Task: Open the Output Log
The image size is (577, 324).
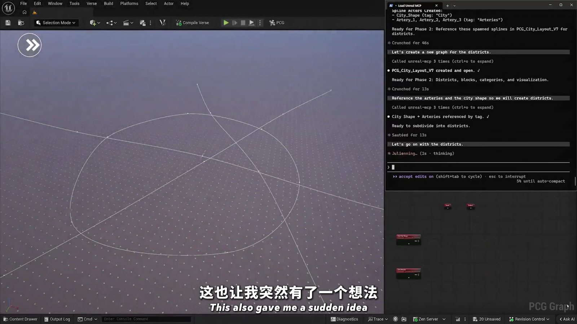Action: pos(57,319)
